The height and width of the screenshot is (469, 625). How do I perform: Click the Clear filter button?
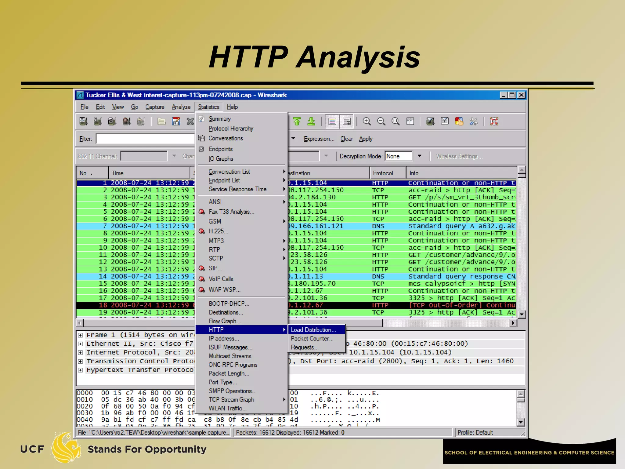point(347,139)
